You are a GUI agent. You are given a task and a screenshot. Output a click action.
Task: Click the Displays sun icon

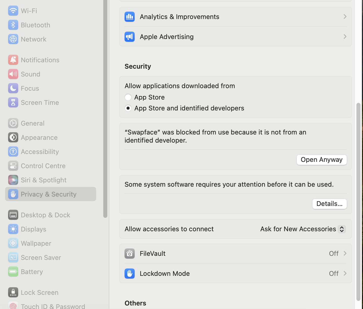13,229
